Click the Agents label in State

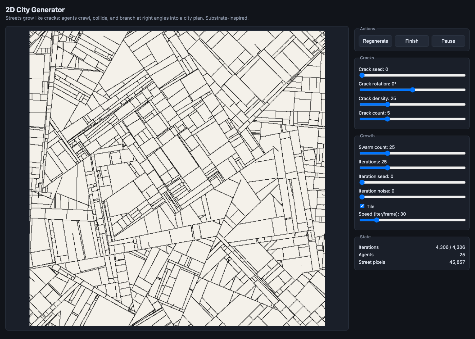click(366, 255)
